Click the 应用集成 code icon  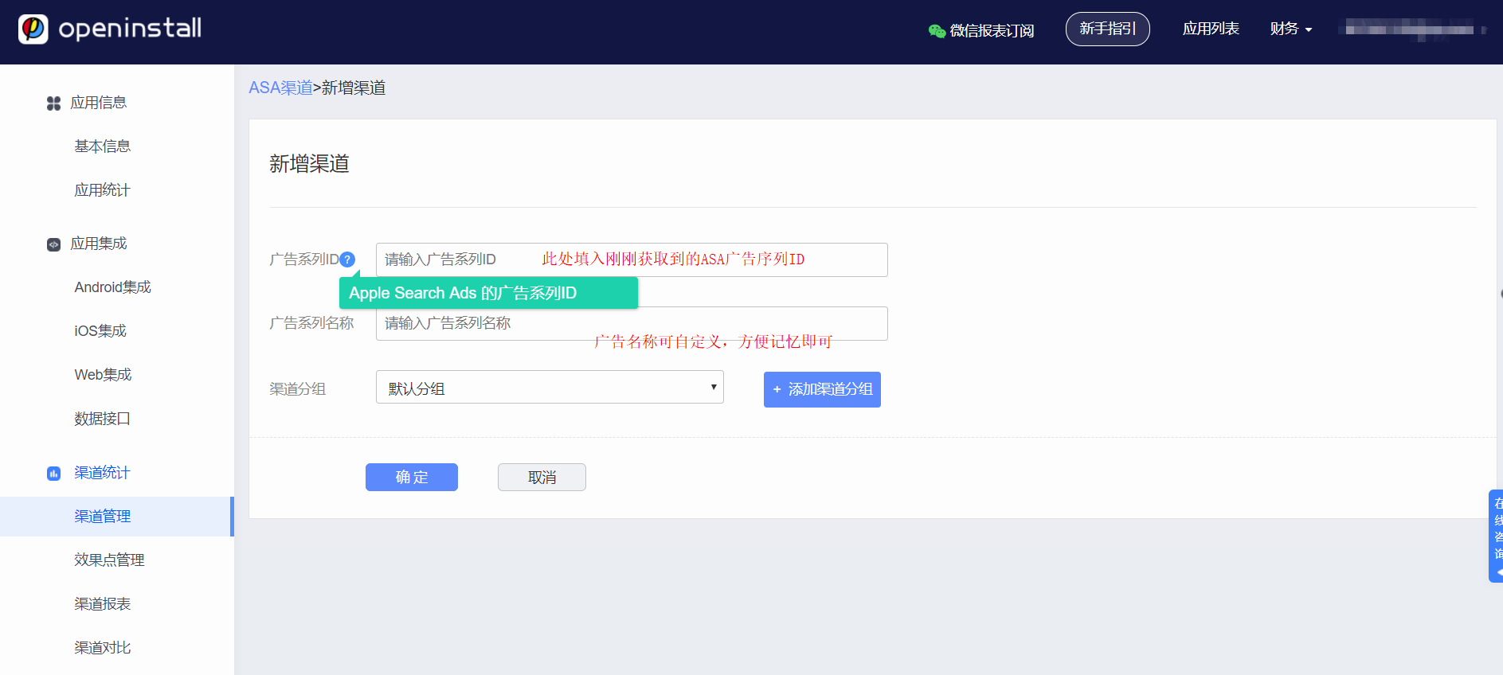(x=53, y=244)
